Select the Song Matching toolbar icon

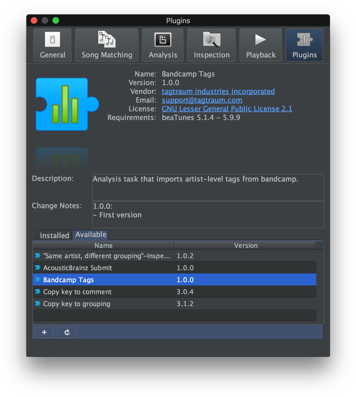click(106, 45)
